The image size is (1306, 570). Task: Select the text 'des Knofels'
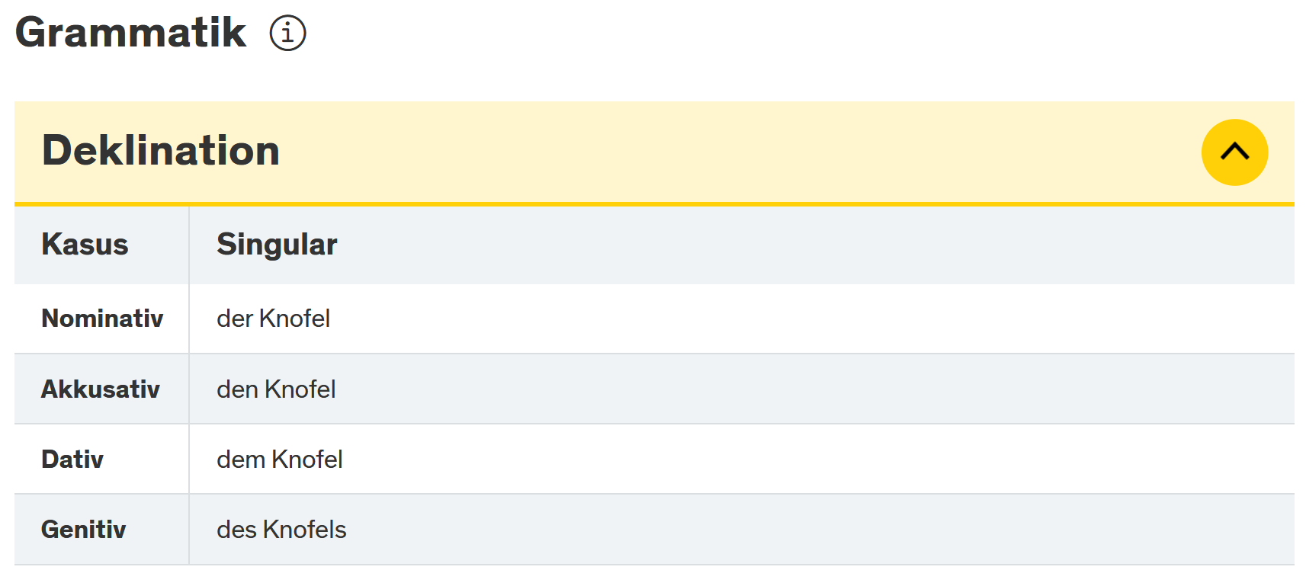[281, 530]
